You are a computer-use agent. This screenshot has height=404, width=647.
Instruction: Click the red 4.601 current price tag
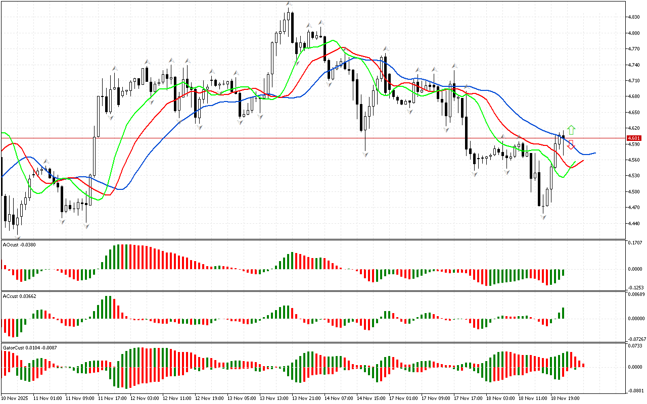pyautogui.click(x=633, y=138)
